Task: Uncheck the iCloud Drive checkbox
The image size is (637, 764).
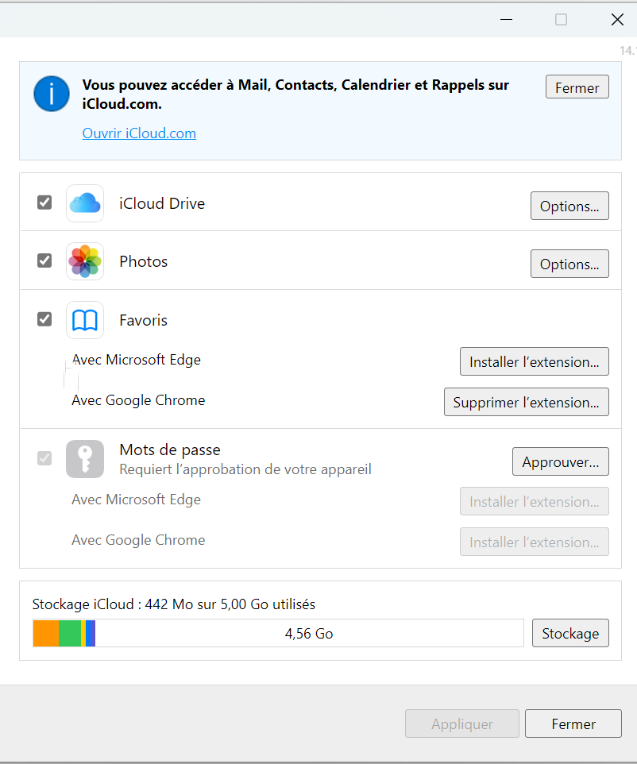Action: tap(44, 203)
